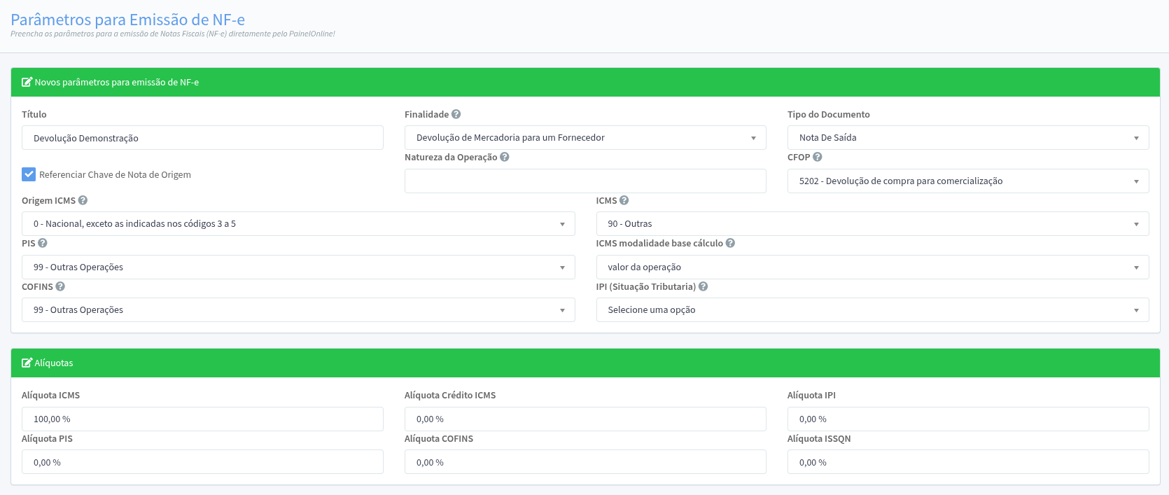Click the CFOP help question icon
Image resolution: width=1169 pixels, height=495 pixels.
click(817, 158)
